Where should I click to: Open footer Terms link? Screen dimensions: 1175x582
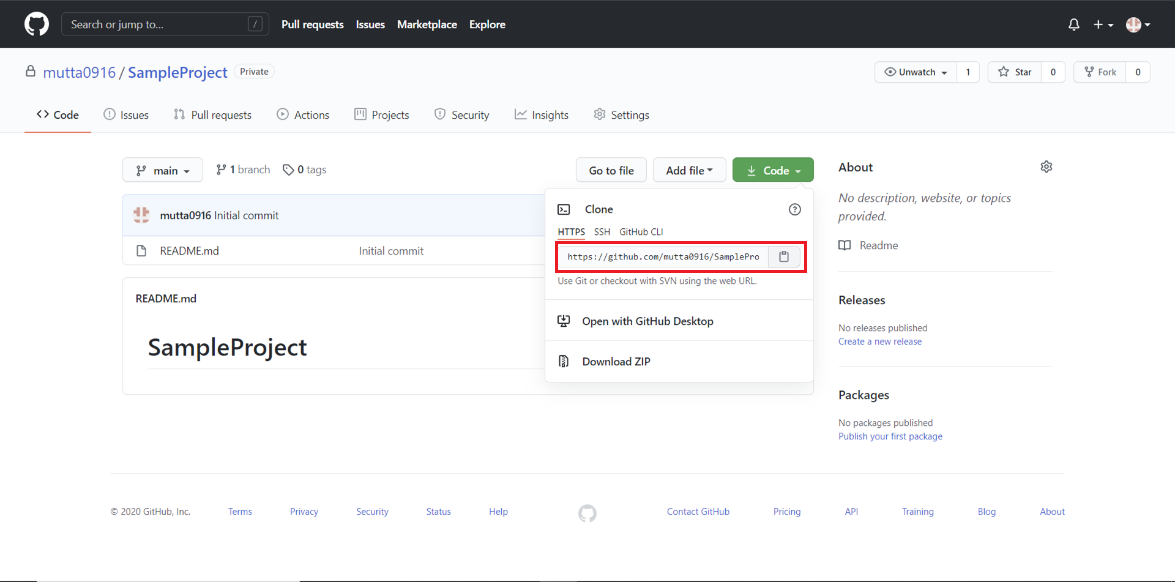(x=240, y=512)
